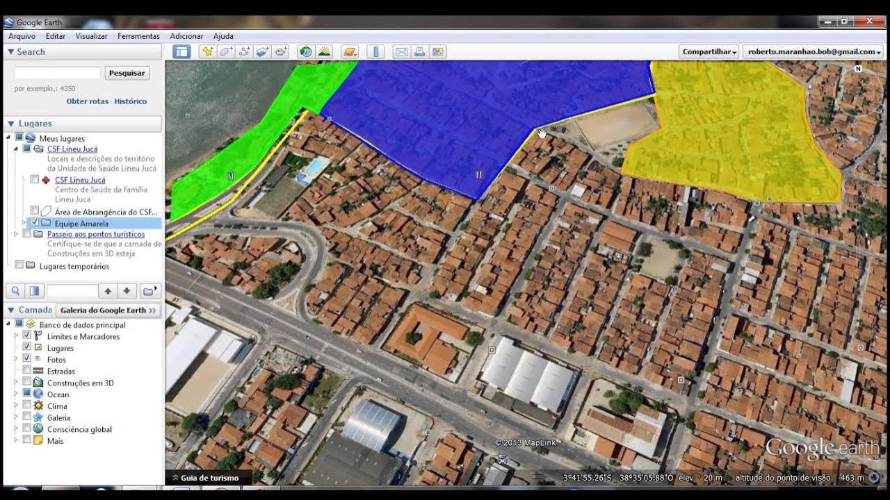Open the Adicionar menu
This screenshot has height=500, width=890.
pyautogui.click(x=186, y=36)
